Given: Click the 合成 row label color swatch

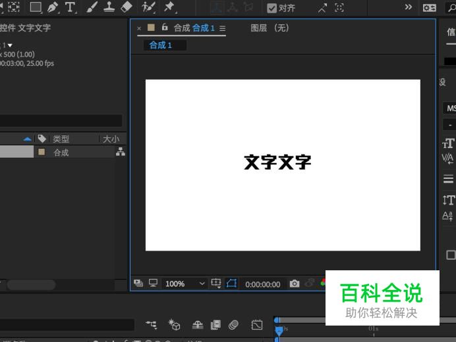Looking at the screenshot, I should point(42,152).
